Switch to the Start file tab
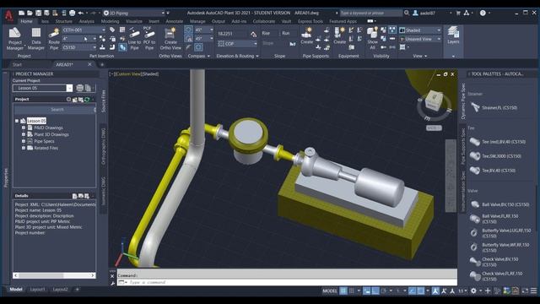This screenshot has height=304, width=540. click(x=17, y=64)
